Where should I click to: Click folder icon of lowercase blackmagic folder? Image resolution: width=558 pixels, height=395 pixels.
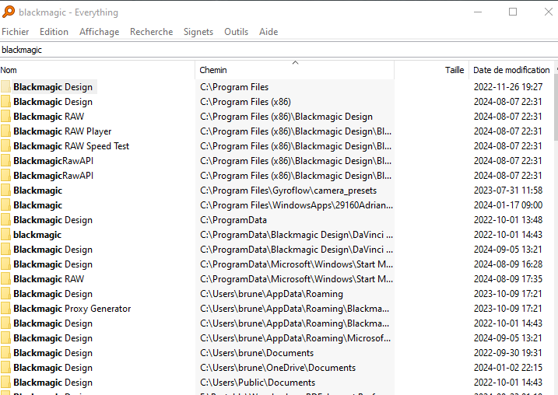click(x=5, y=235)
